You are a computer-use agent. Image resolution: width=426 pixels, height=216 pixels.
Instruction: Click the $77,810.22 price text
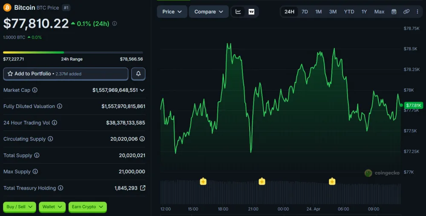tap(36, 23)
